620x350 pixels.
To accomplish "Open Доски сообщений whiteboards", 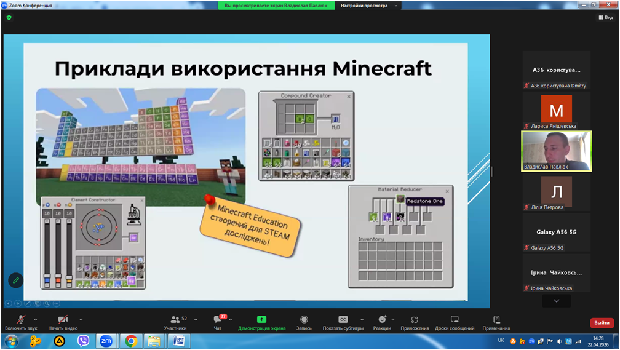I will [455, 320].
